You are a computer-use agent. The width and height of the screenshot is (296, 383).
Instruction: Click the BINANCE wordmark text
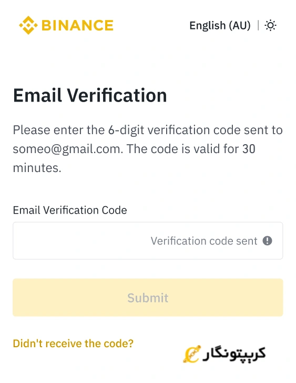[77, 25]
